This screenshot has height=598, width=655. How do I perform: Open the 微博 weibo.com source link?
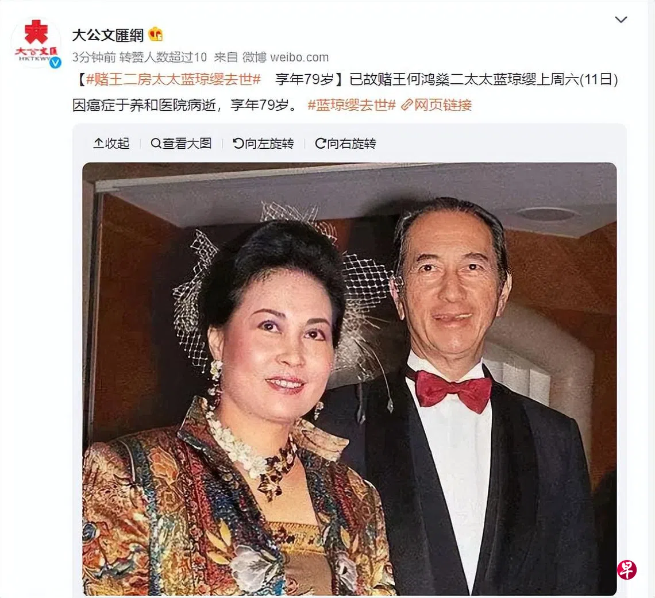click(x=286, y=57)
